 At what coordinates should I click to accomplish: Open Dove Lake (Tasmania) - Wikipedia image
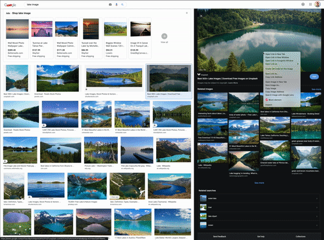click(169, 186)
